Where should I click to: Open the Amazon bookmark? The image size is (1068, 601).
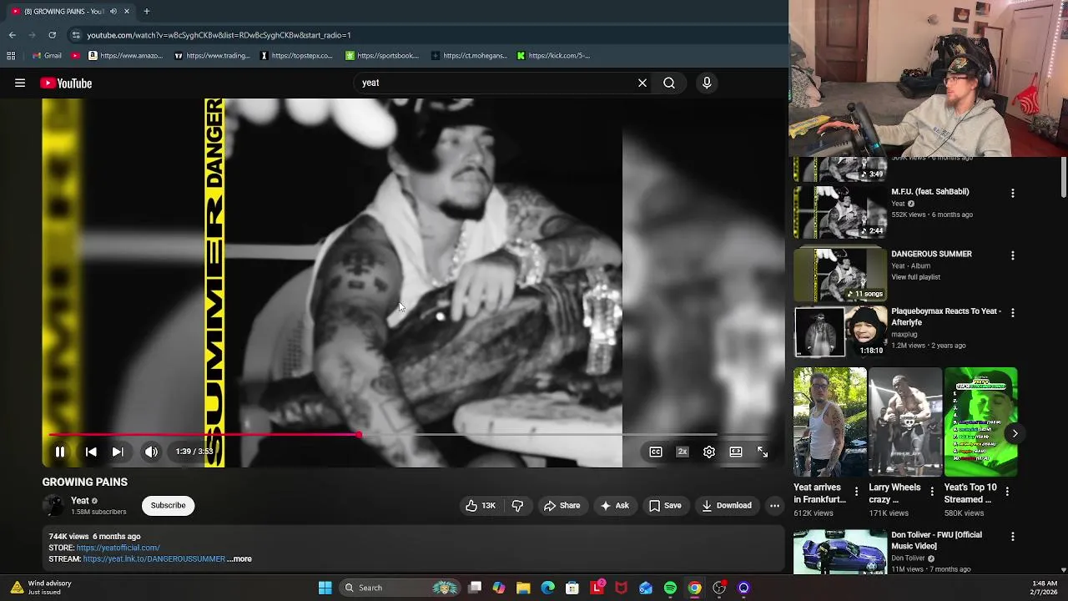[125, 56]
